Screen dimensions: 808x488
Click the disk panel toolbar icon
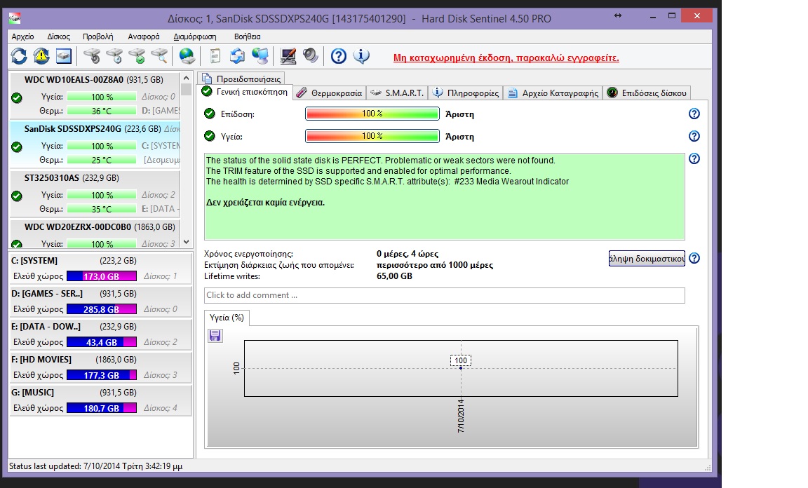click(x=63, y=55)
